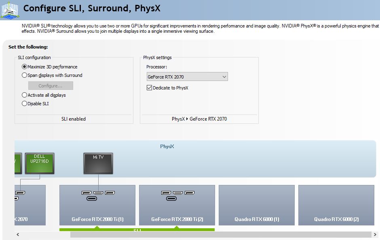Click the 'PhysX' diagram heading
This screenshot has width=380, height=240.
pyautogui.click(x=167, y=147)
